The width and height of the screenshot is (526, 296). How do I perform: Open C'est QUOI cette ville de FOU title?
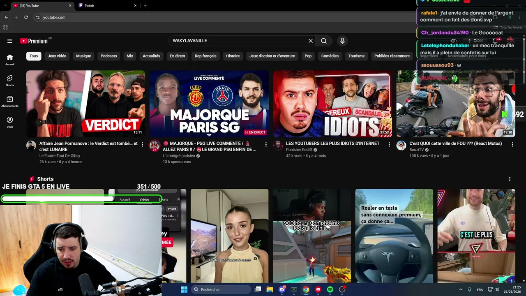point(455,143)
